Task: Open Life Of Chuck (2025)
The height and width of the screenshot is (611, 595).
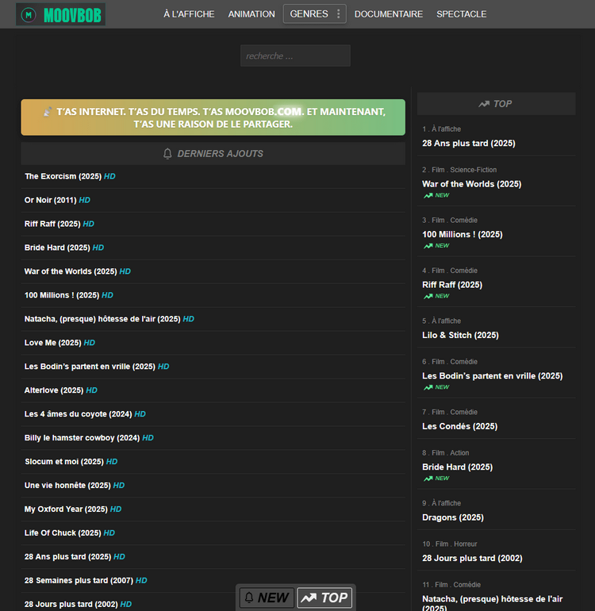Action: [x=63, y=532]
